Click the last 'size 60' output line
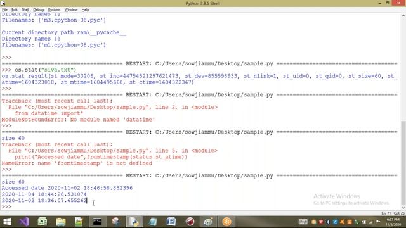 click(13, 182)
